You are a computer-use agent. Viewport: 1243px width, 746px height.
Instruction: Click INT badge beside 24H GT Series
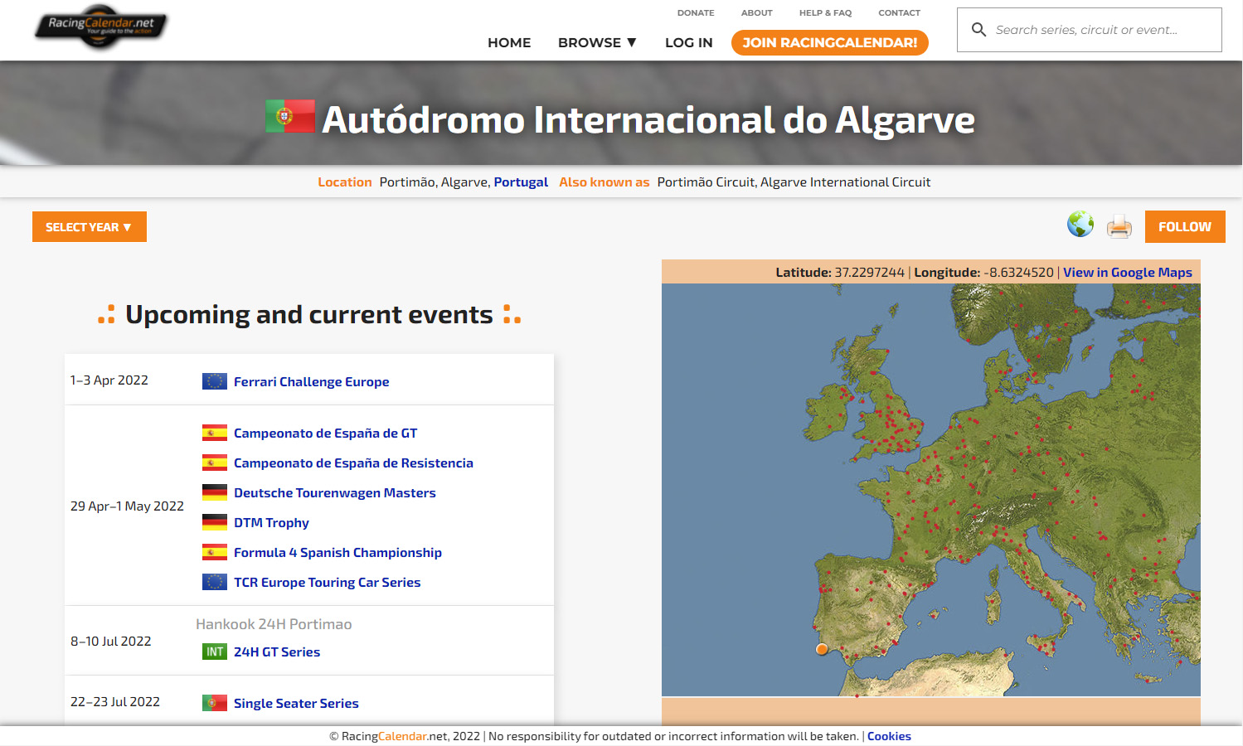tap(215, 652)
